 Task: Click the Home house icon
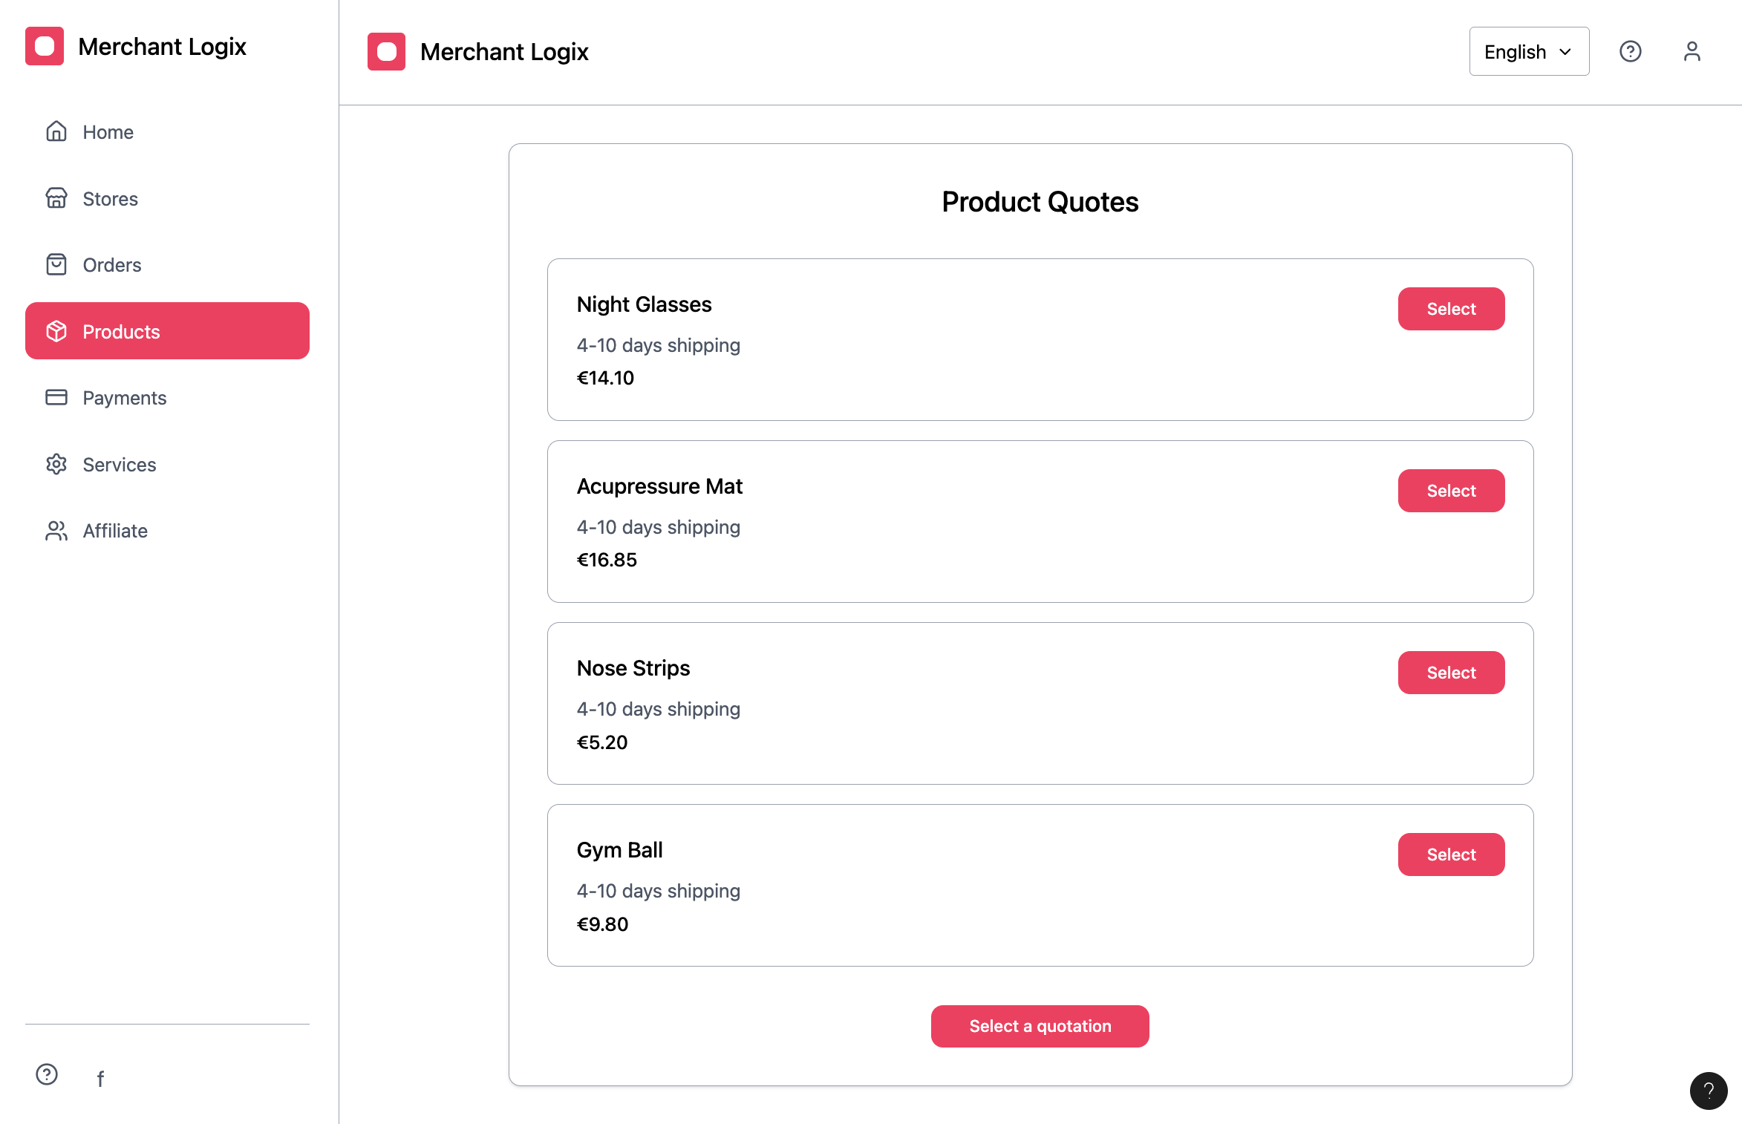click(56, 131)
